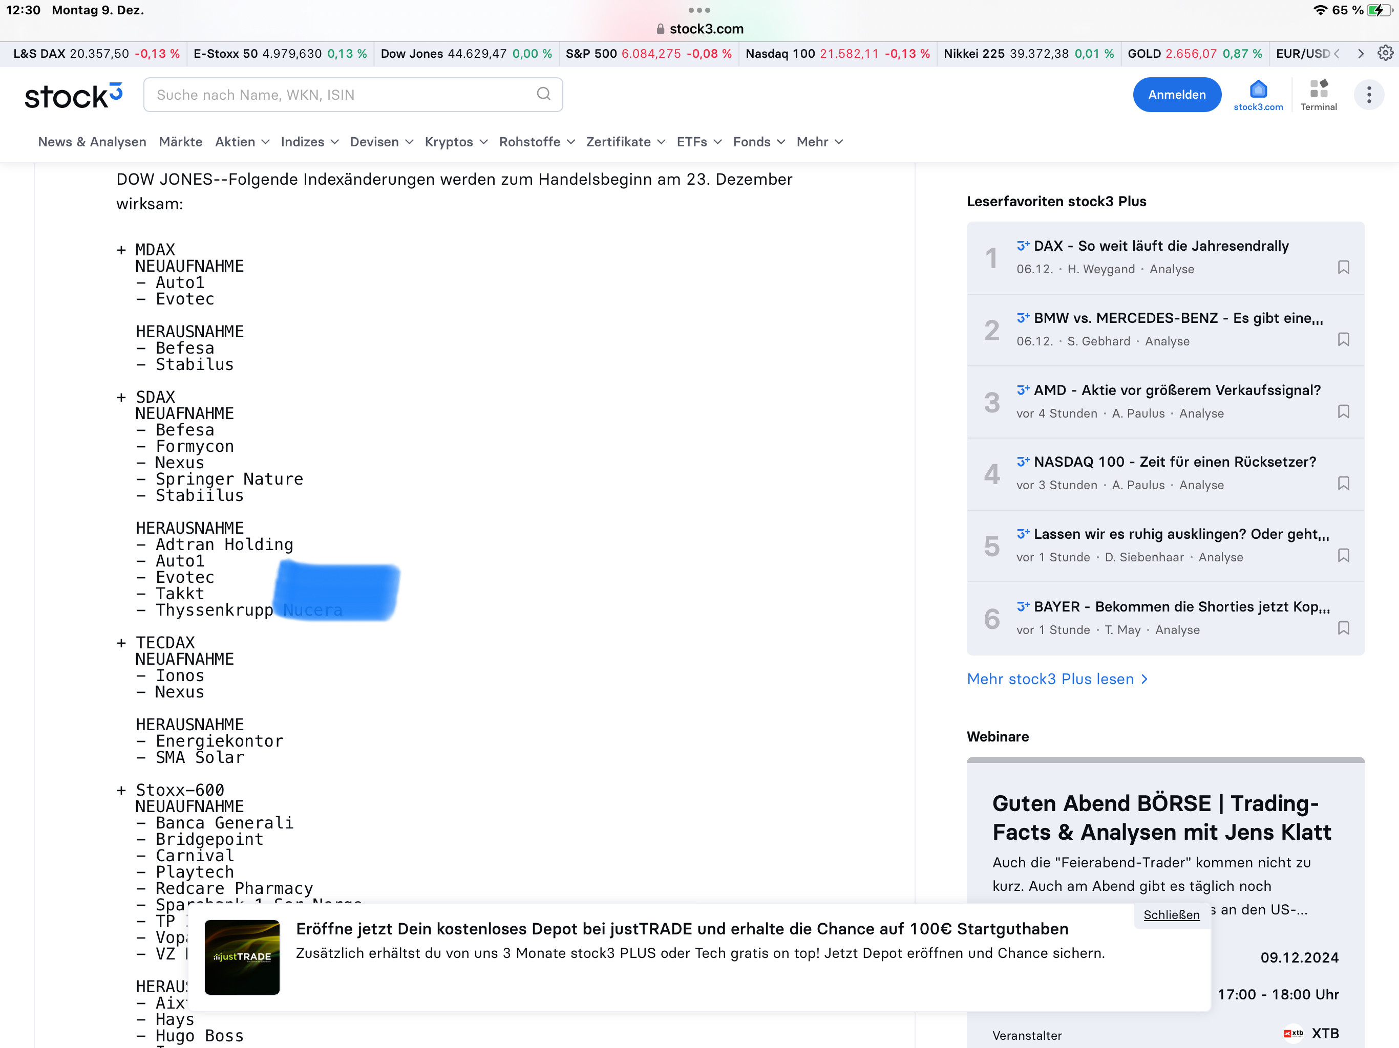Open 'Lassen wir es ruhig ausklingen' analysis
This screenshot has width=1399, height=1048.
[x=1181, y=534]
